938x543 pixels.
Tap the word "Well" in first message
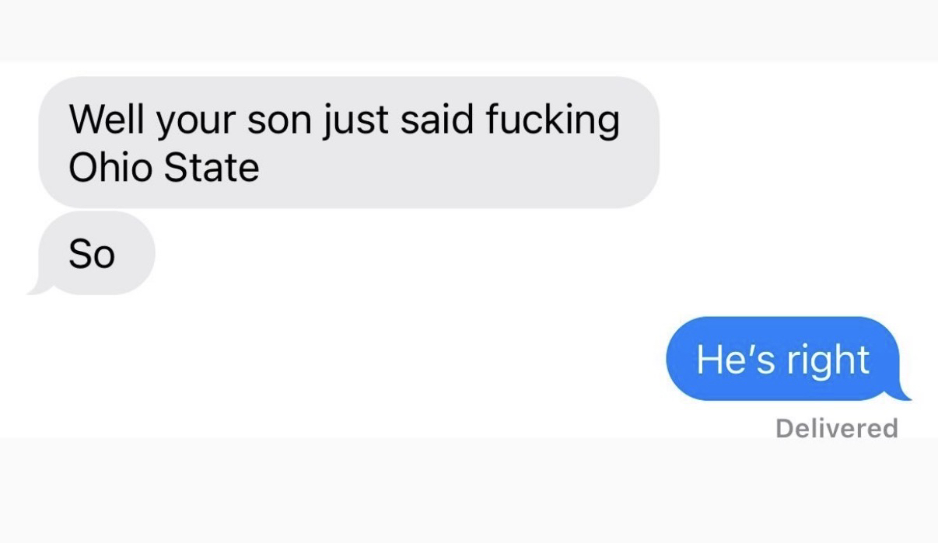(107, 120)
